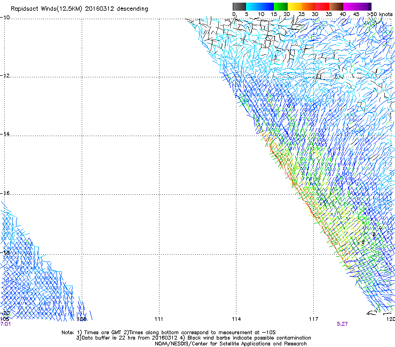Click the NOAA/NESDIS credit line

pyautogui.click(x=231, y=344)
